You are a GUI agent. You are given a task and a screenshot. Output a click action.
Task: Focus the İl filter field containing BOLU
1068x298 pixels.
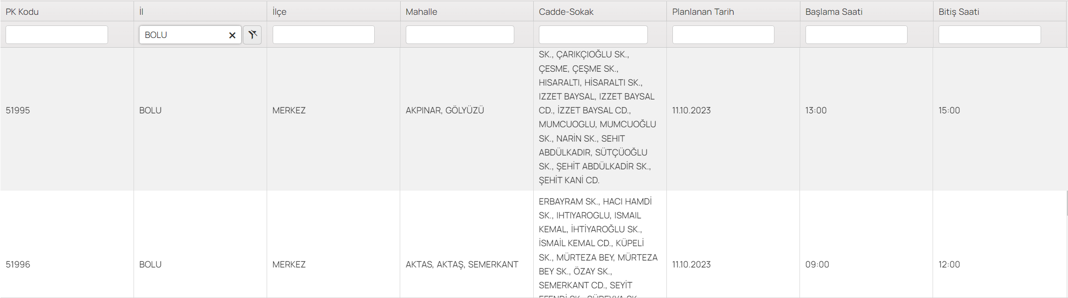(190, 35)
